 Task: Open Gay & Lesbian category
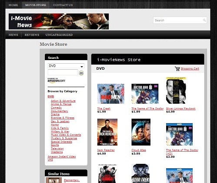tap(60, 121)
